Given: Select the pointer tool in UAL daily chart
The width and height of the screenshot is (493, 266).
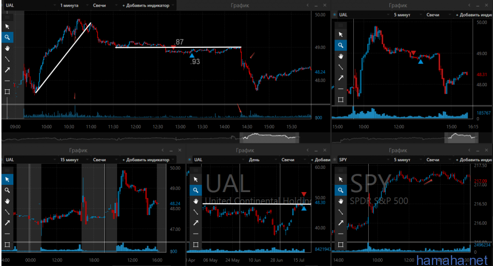Looking at the screenshot, I should point(196,180).
